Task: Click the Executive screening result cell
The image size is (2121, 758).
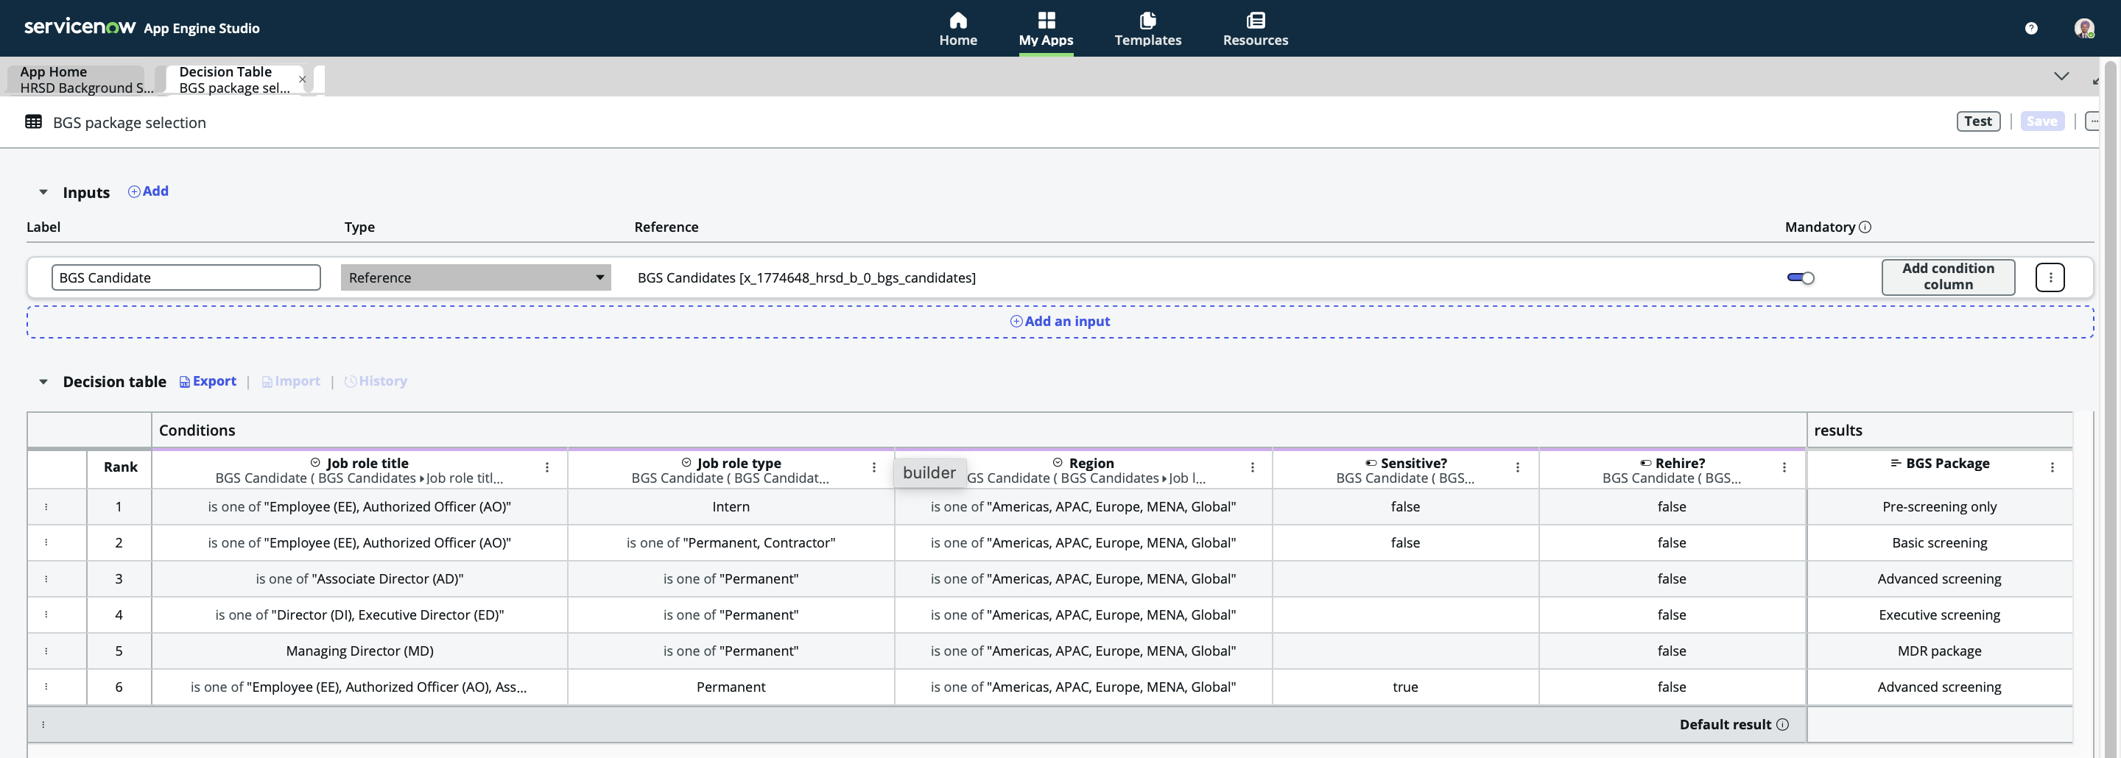Action: (1939, 614)
